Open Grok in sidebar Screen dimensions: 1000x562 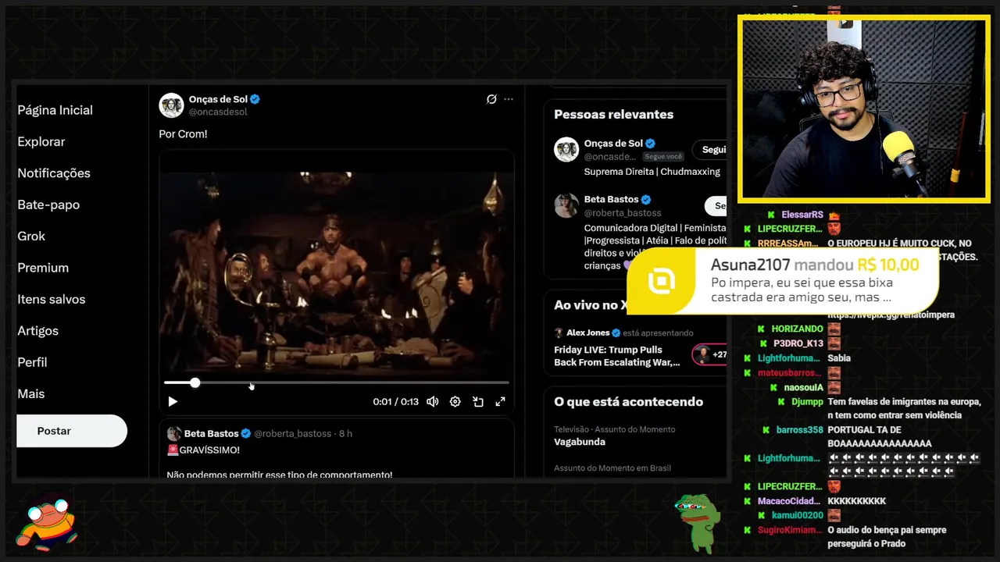click(31, 236)
